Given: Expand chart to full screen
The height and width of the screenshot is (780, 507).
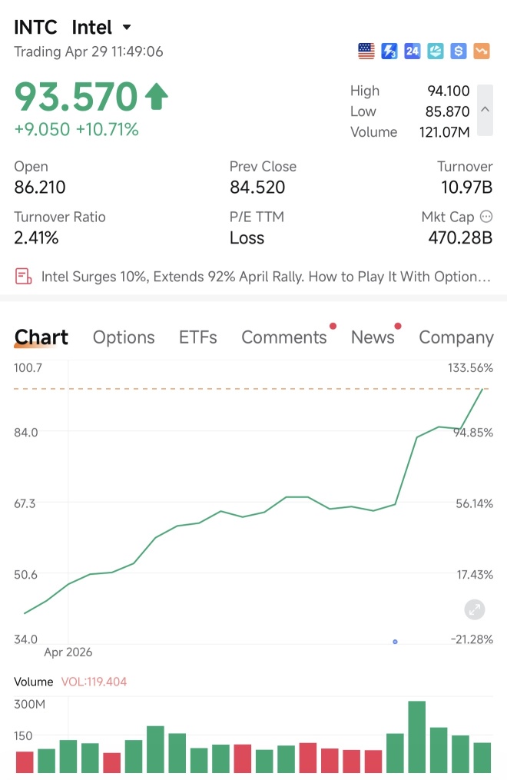Looking at the screenshot, I should pyautogui.click(x=474, y=609).
